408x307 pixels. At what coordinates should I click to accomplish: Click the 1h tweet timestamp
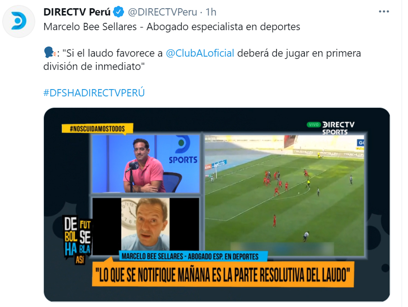tap(211, 12)
